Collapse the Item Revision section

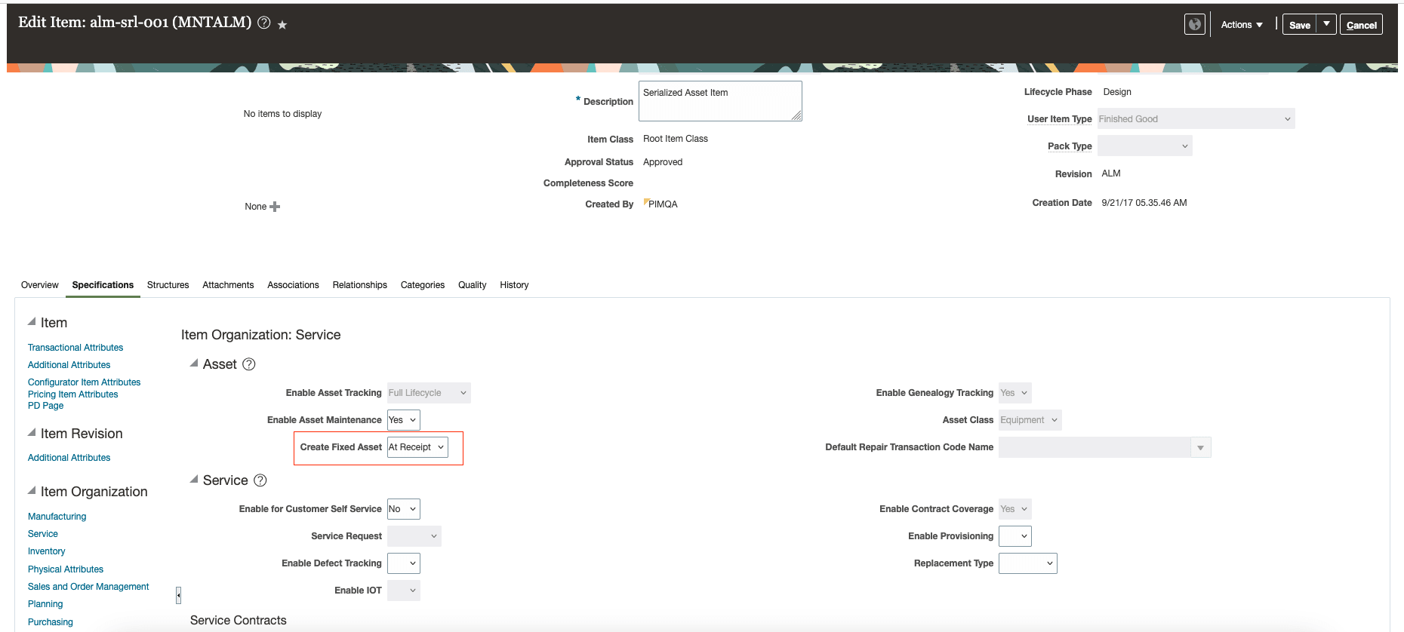point(32,432)
